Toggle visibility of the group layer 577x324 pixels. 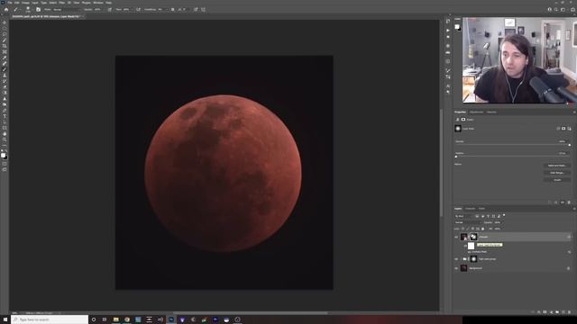[x=456, y=259]
